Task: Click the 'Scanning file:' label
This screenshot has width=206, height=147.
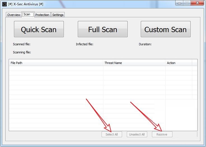Action: click(22, 52)
